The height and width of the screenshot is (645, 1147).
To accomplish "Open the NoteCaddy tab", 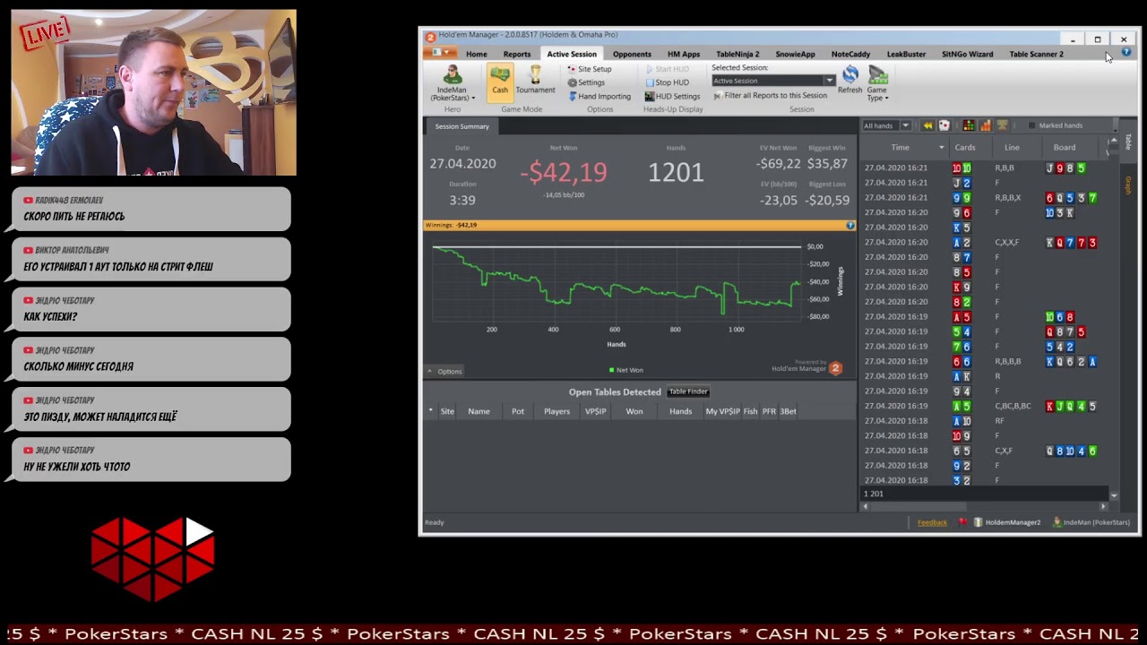I will (x=850, y=54).
